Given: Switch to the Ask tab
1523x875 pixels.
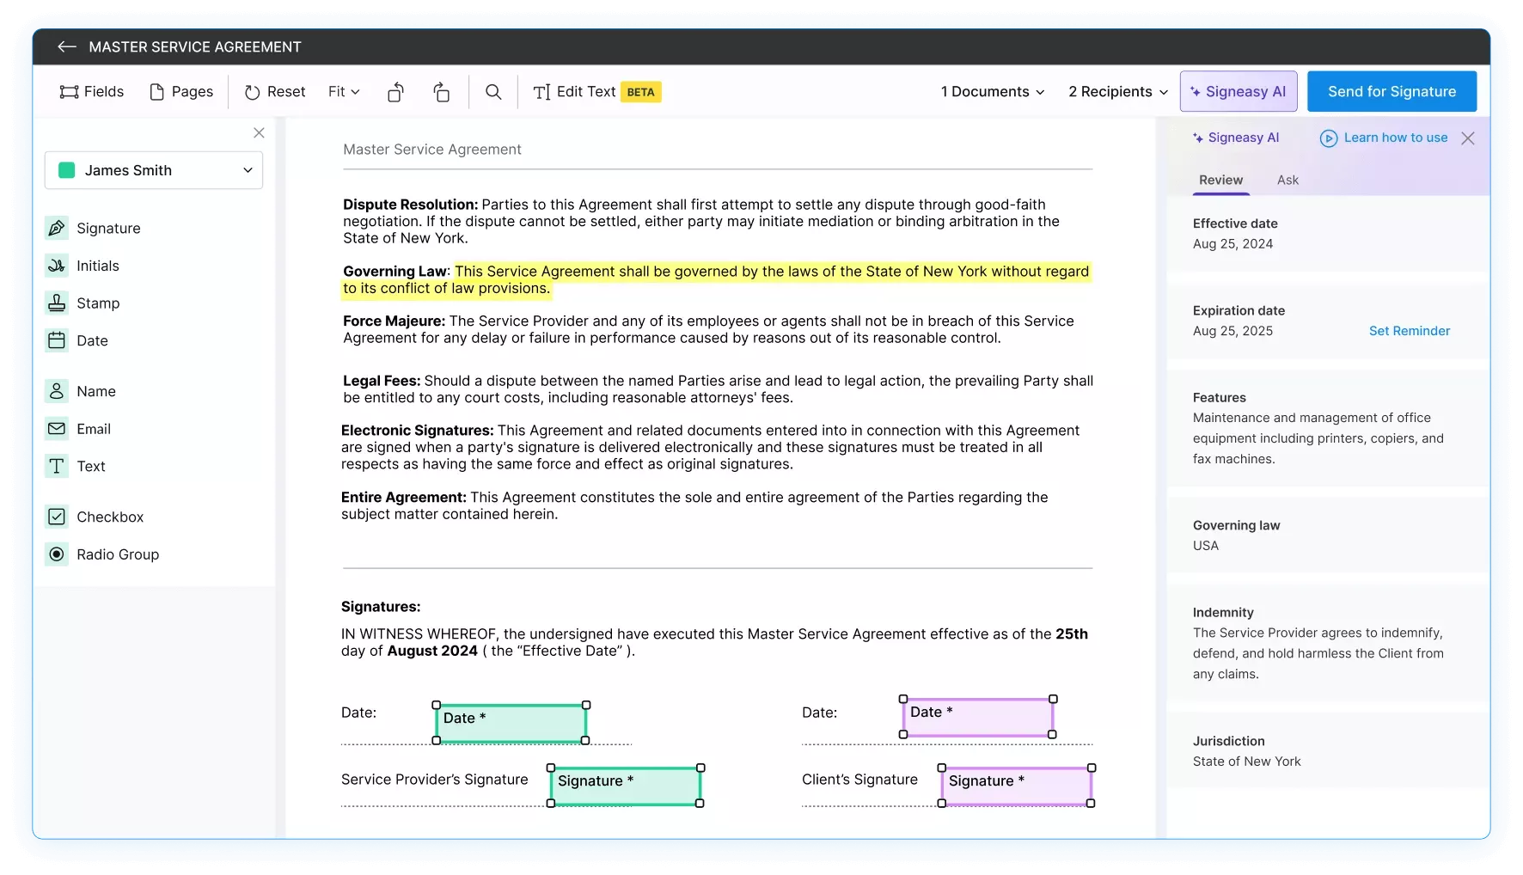Looking at the screenshot, I should [x=1287, y=181].
